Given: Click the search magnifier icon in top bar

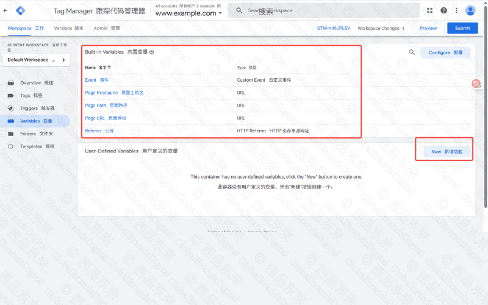Looking at the screenshot, I should coord(239,10).
